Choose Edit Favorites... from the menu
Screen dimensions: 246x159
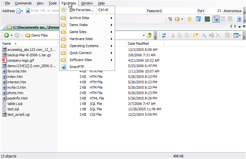click(87, 10)
